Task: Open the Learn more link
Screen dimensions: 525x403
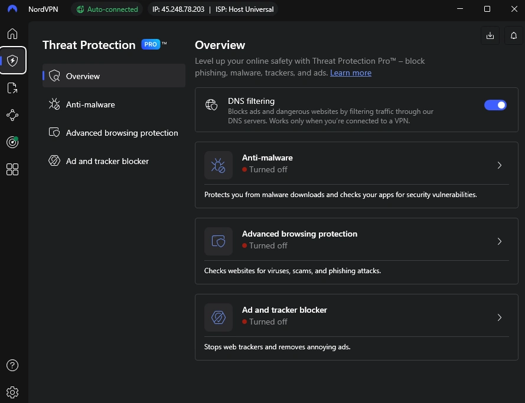Action: (351, 73)
